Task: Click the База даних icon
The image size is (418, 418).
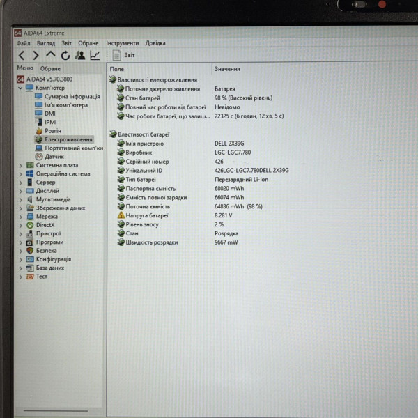Action: pos(30,268)
